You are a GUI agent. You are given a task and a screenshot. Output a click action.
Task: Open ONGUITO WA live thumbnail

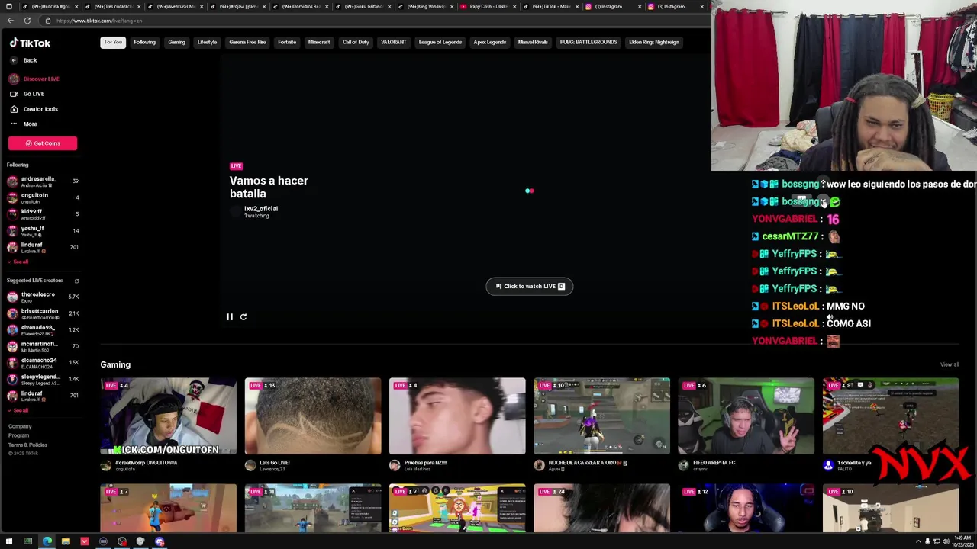coord(168,416)
